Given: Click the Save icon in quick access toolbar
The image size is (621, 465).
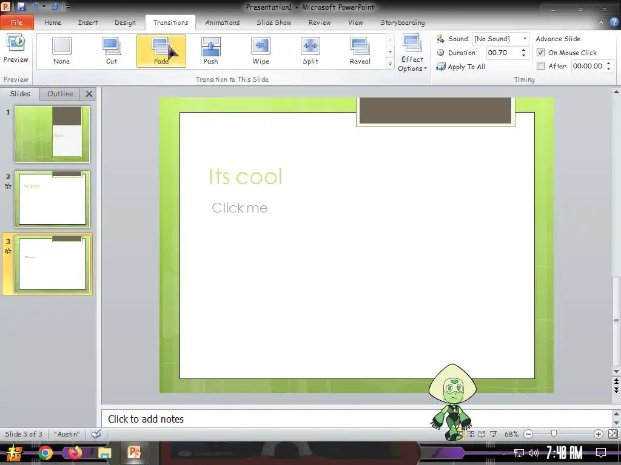Looking at the screenshot, I should click(x=21, y=6).
